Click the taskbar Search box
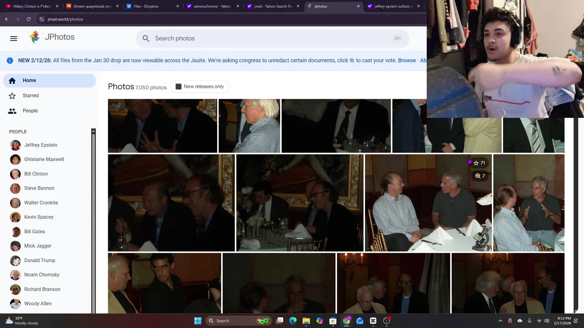The image size is (584, 328). pos(238,321)
